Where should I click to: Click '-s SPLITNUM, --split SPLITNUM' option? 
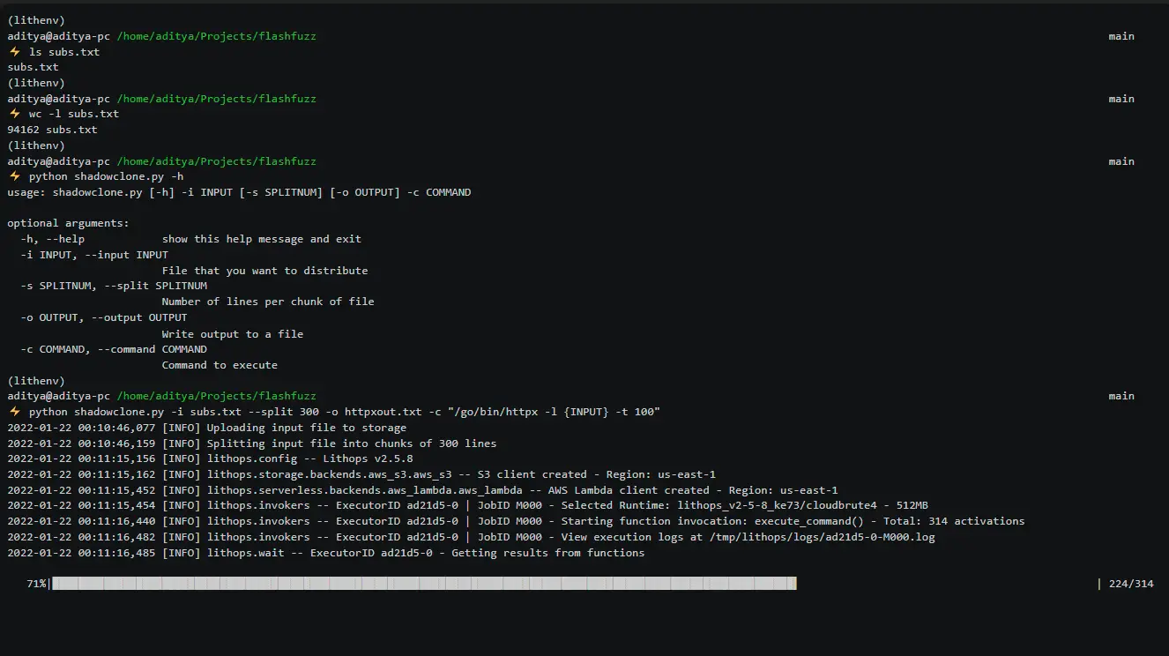tap(114, 286)
